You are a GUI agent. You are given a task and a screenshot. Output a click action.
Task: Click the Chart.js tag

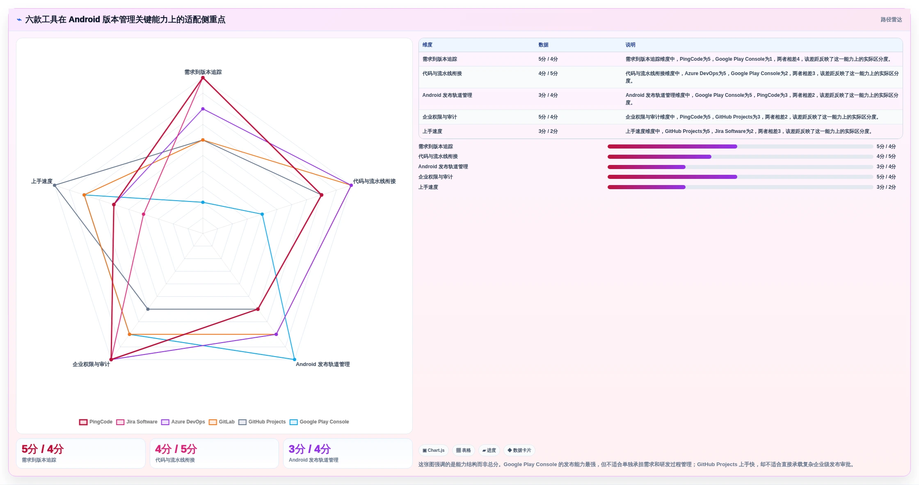tap(434, 450)
